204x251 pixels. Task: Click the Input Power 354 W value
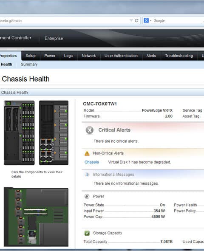click(159, 211)
